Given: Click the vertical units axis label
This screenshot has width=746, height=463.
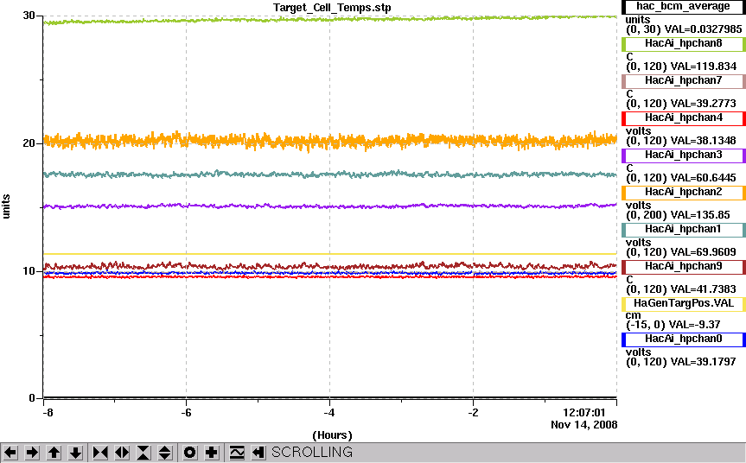Looking at the screenshot, I should pos(6,206).
